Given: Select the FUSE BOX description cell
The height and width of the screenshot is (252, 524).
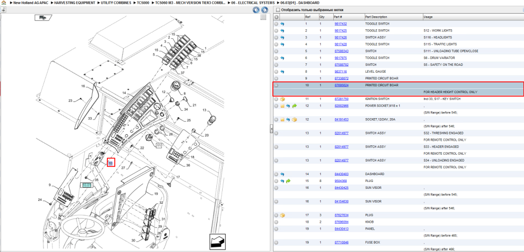Looking at the screenshot, I should 372,243.
